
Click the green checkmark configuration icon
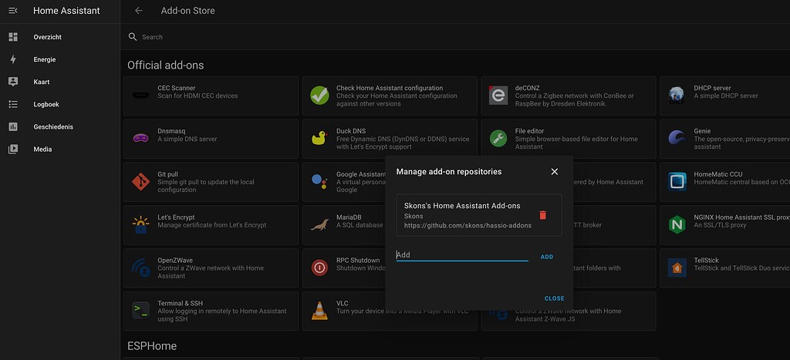tap(319, 95)
